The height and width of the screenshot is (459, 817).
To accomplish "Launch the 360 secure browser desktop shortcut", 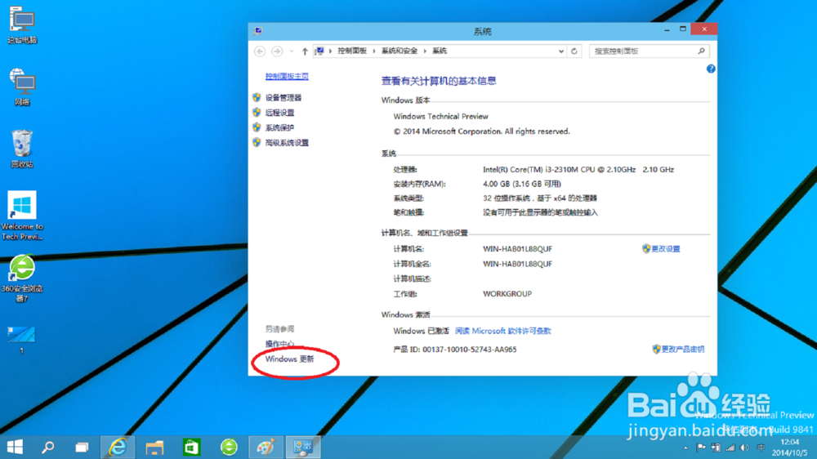I will click(22, 279).
